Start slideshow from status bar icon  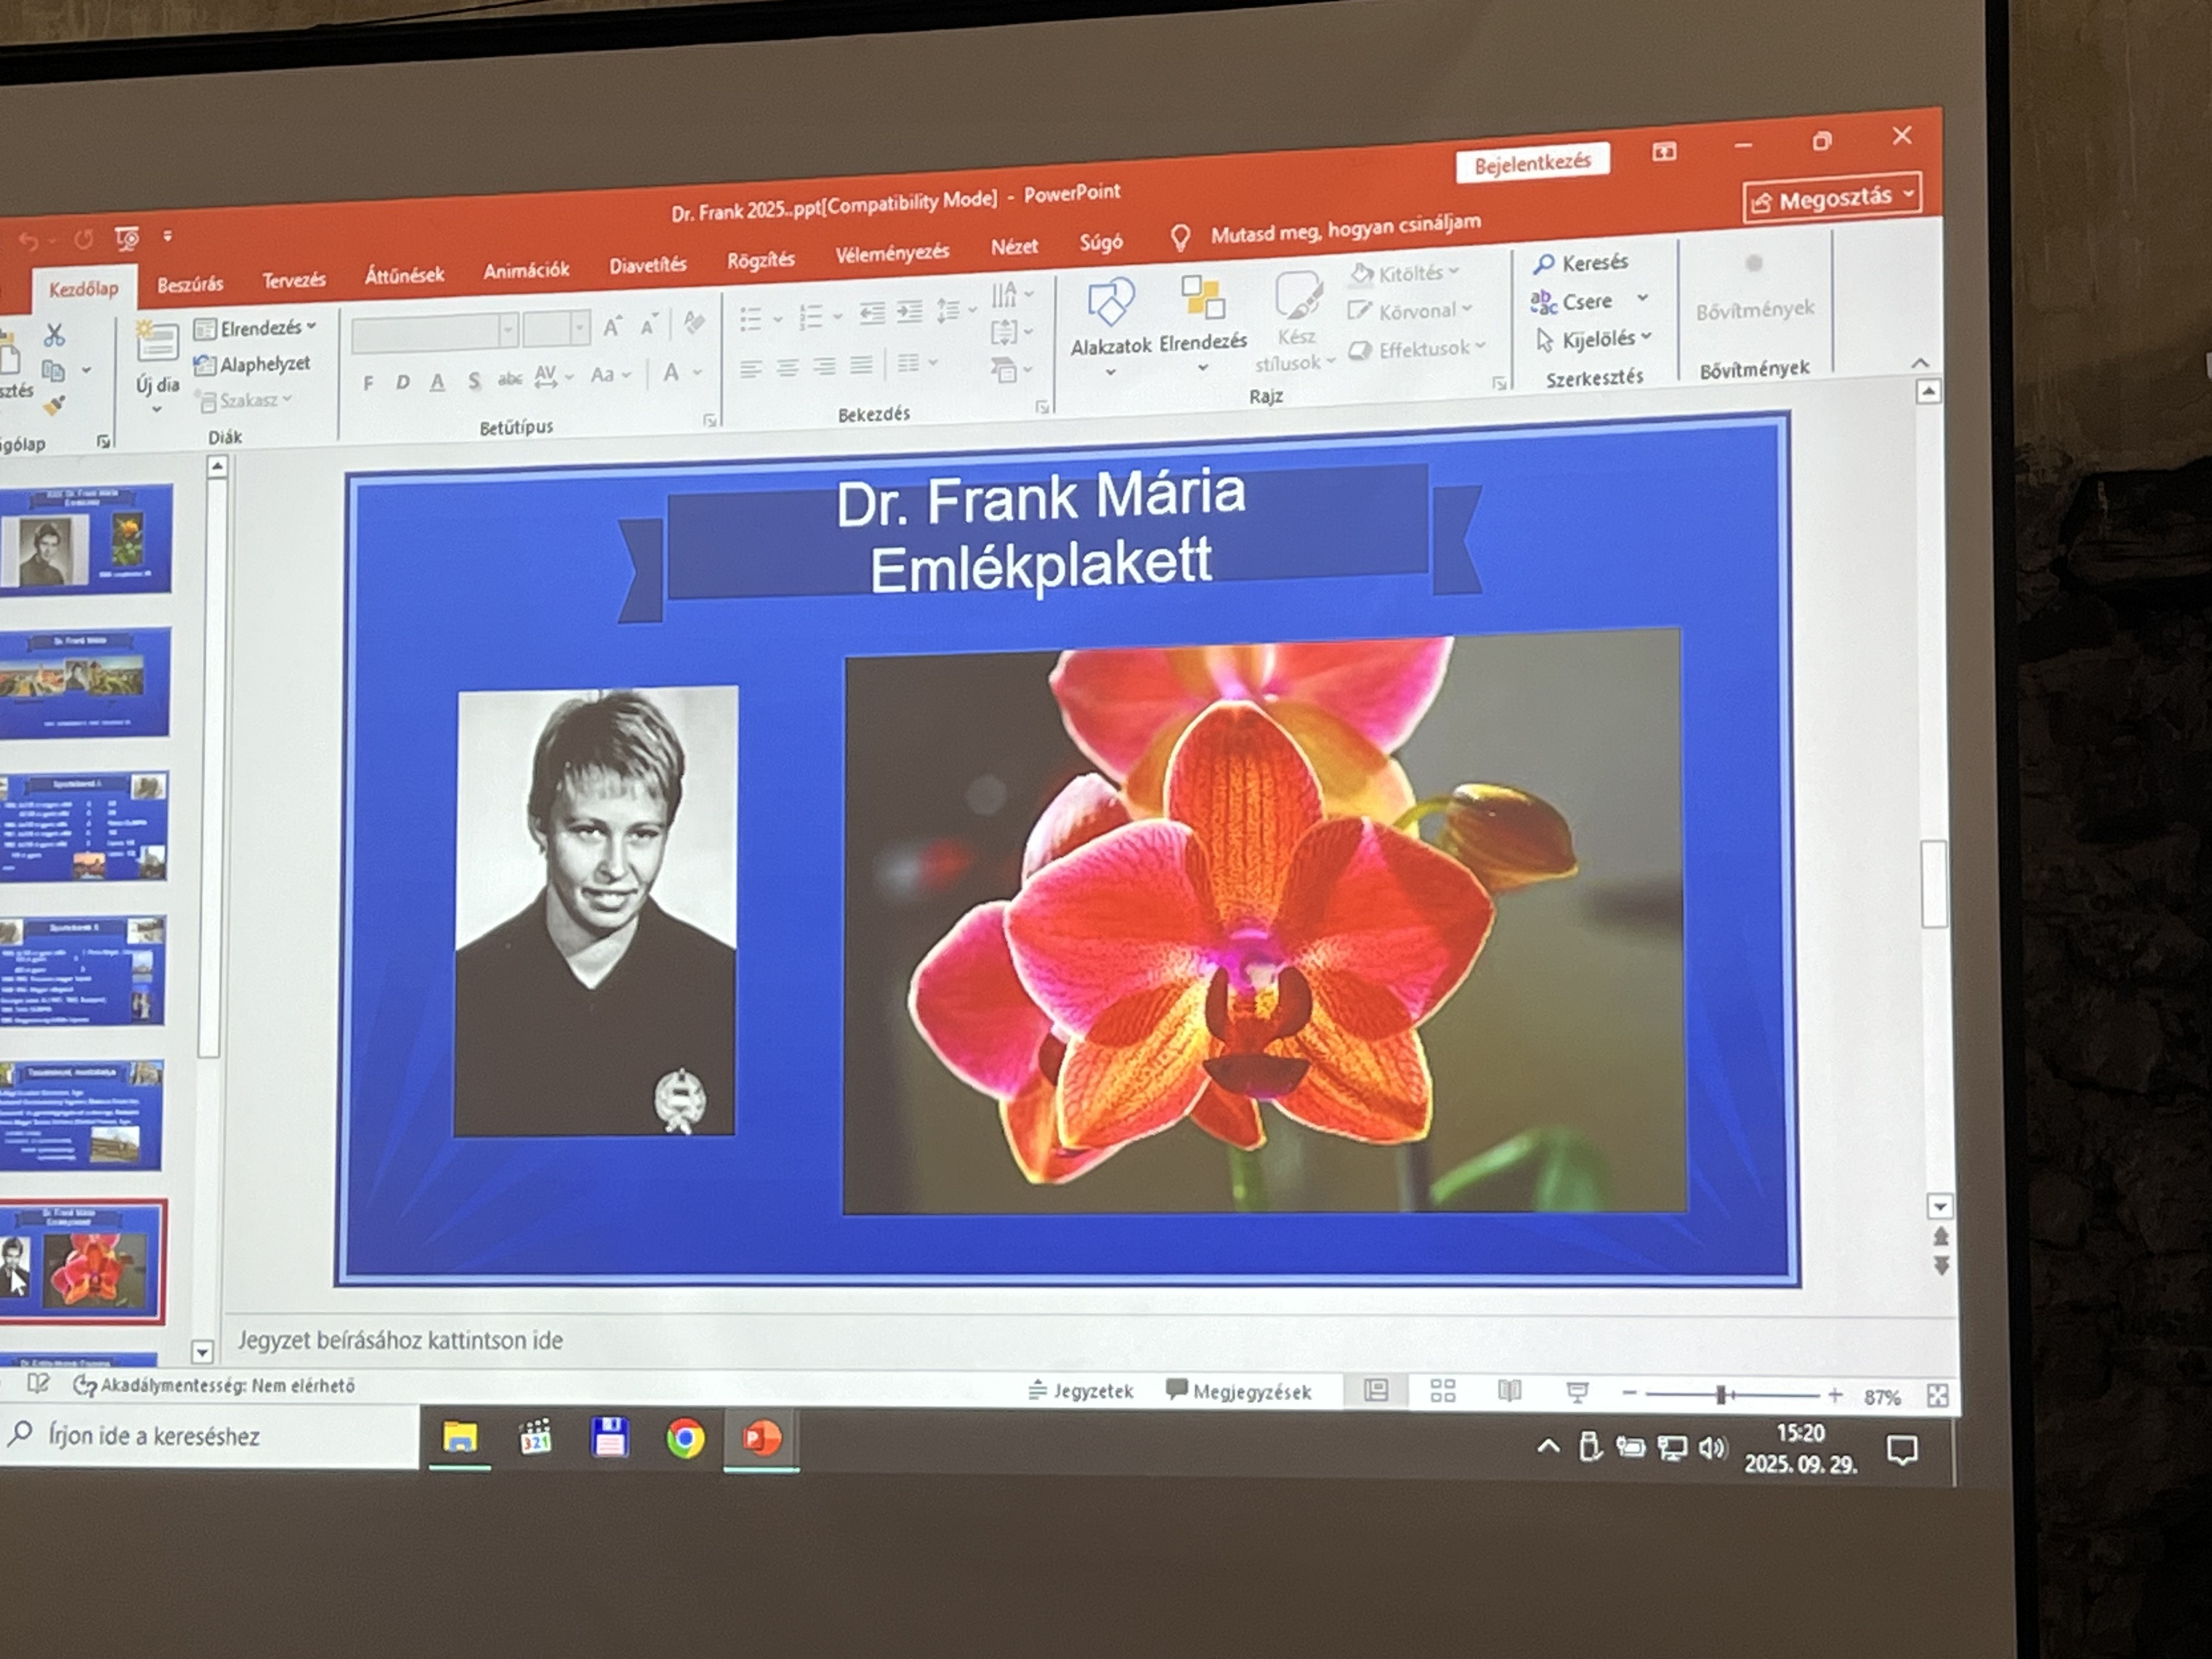(x=1577, y=1392)
